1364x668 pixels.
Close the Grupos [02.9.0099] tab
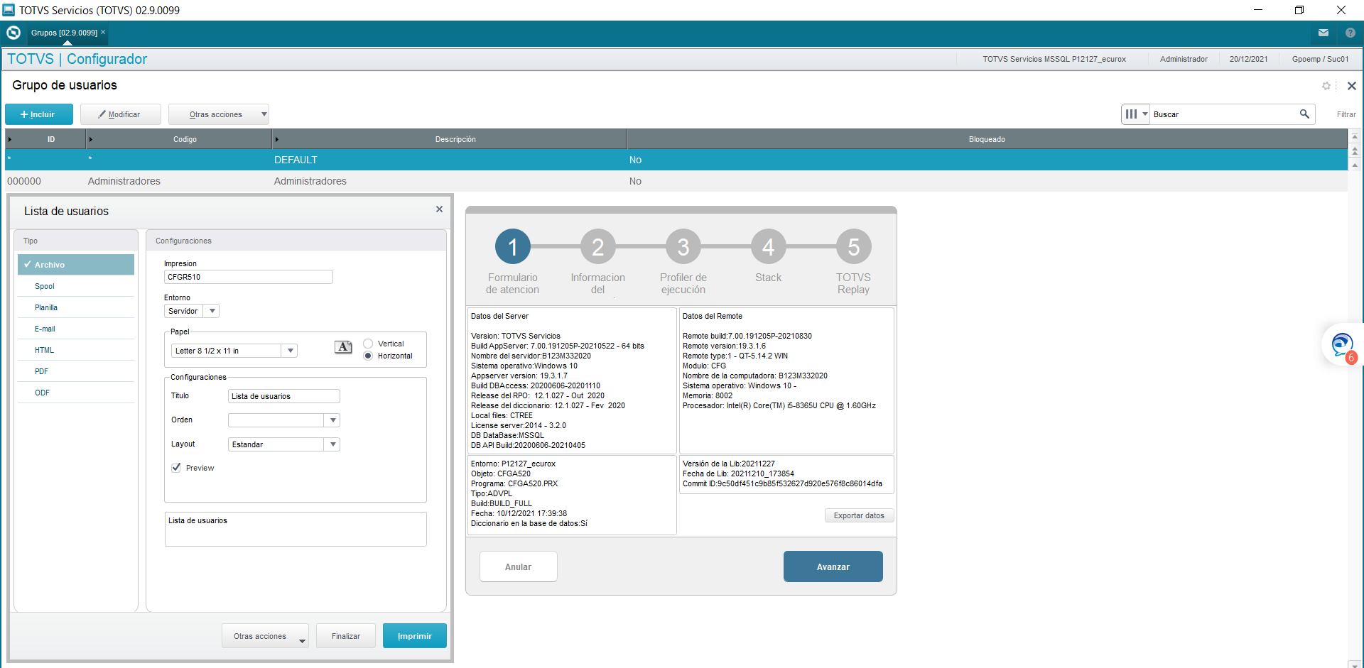click(x=103, y=32)
